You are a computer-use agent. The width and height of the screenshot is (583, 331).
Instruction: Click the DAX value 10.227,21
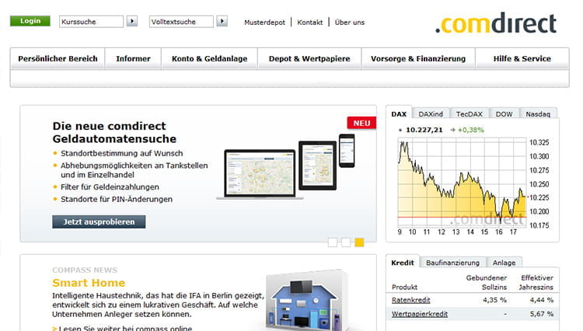pyautogui.click(x=424, y=130)
